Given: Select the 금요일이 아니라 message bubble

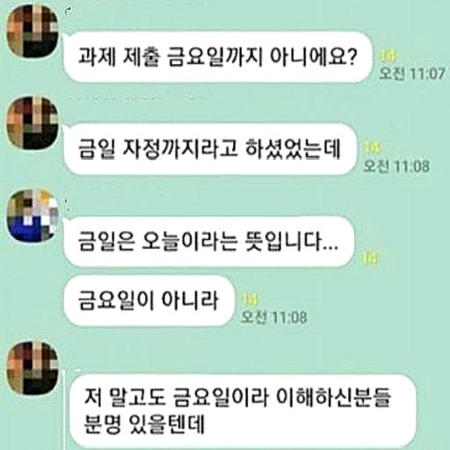Looking at the screenshot, I should click(x=149, y=301).
